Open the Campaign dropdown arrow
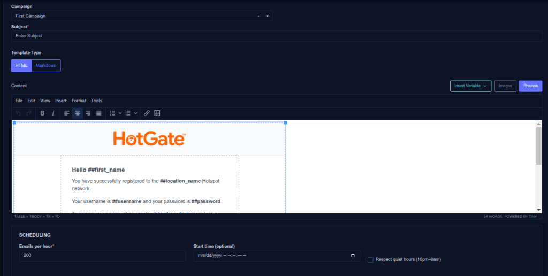 pyautogui.click(x=258, y=16)
